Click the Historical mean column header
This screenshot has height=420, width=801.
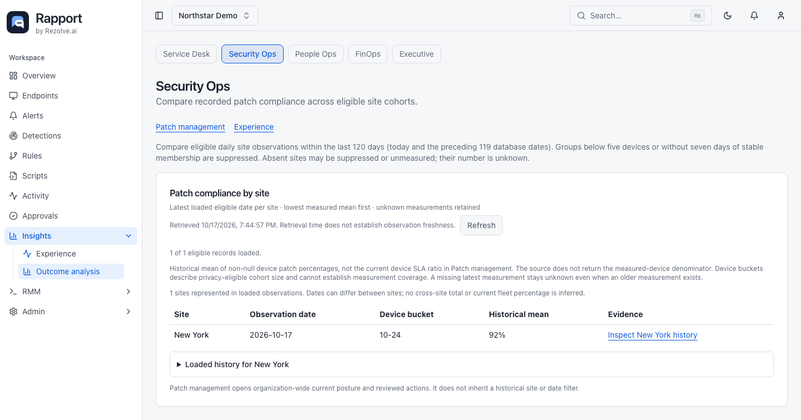[x=519, y=314]
